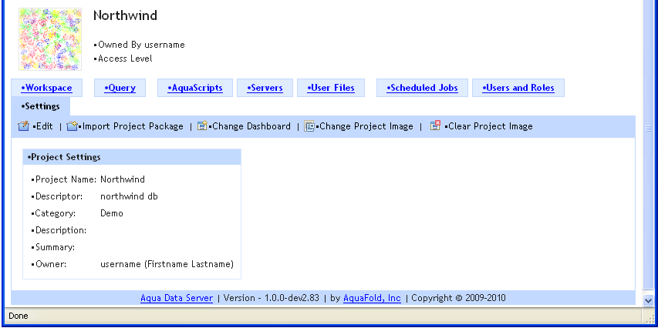Image resolution: width=658 pixels, height=328 pixels.
Task: Click the Clear Project Image icon
Action: 435,126
